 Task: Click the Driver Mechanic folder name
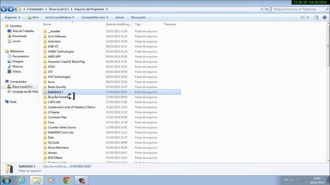(58, 147)
